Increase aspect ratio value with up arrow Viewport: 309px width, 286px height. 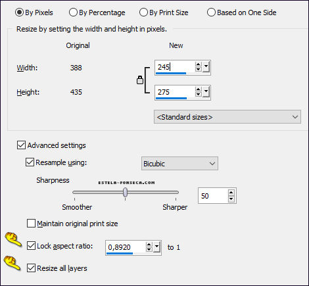pyautogui.click(x=149, y=245)
